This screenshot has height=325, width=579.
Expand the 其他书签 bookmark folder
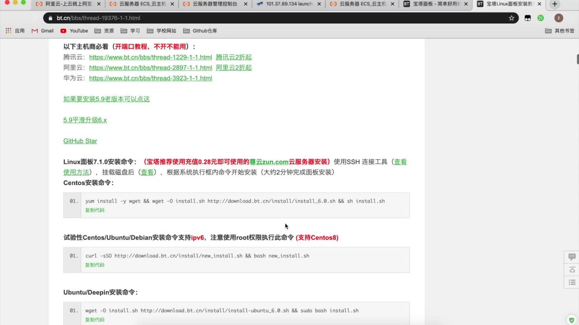coord(560,31)
